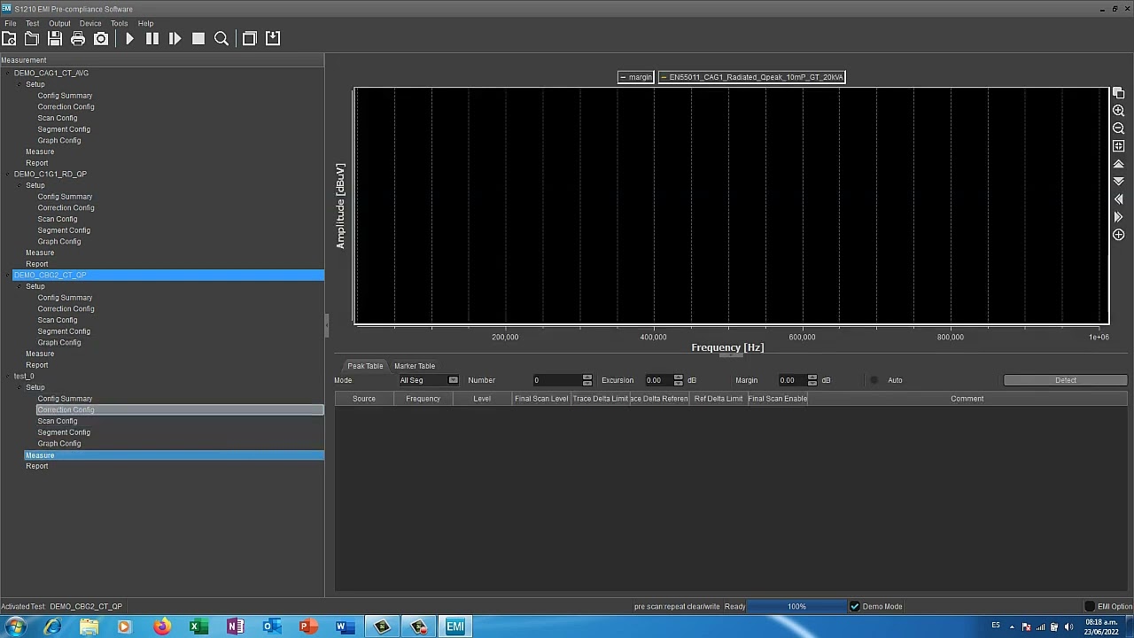Enable the Auto radio option
This screenshot has height=638, width=1134.
tap(874, 380)
